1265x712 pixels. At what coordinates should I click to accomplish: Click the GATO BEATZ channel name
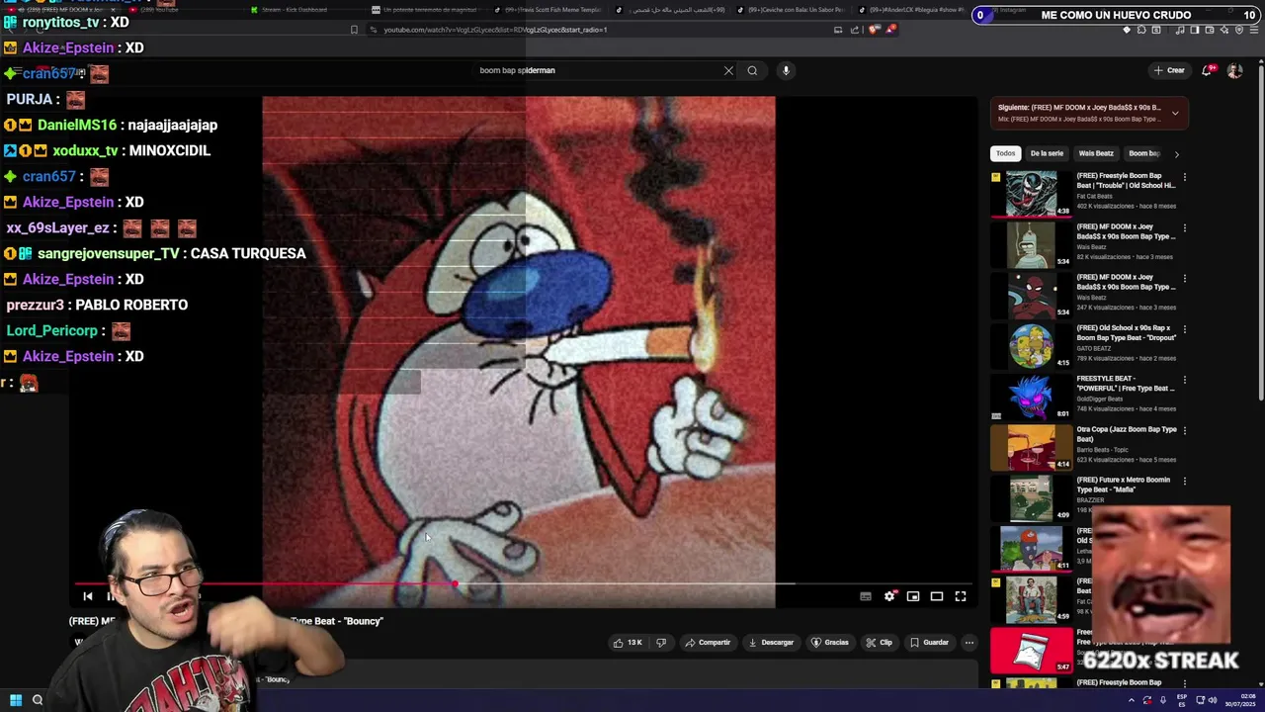(1093, 348)
